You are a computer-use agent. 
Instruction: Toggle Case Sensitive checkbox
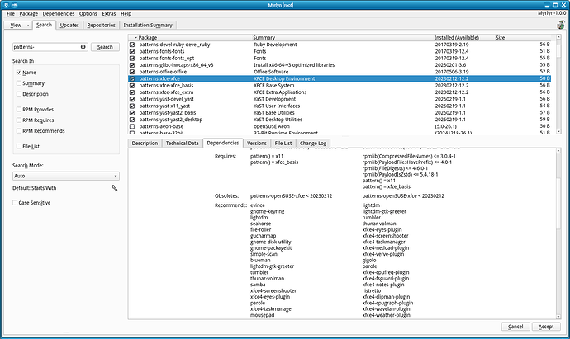click(15, 203)
